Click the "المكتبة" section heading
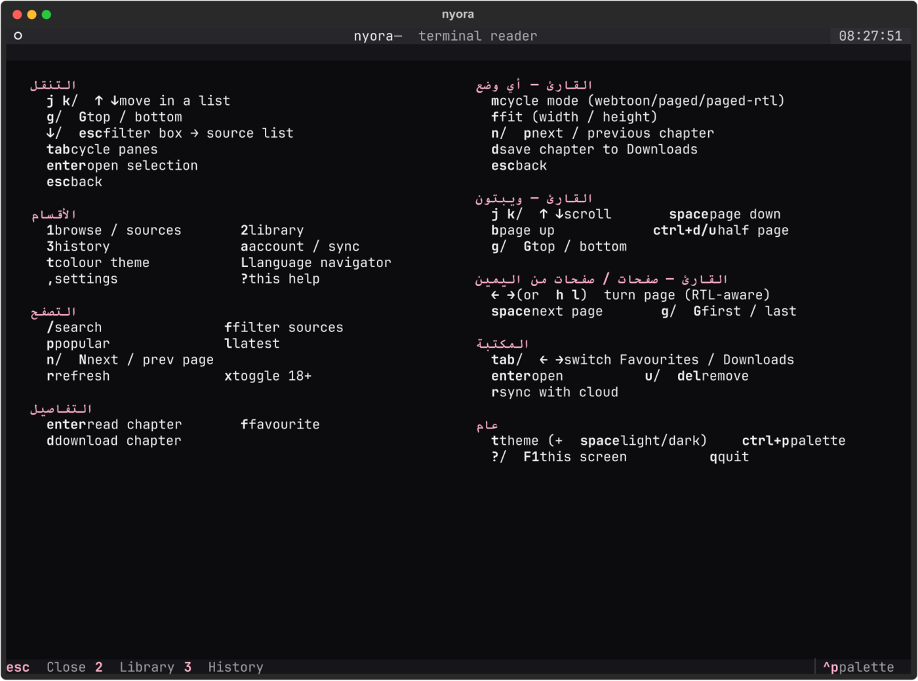This screenshot has width=918, height=681. [502, 344]
